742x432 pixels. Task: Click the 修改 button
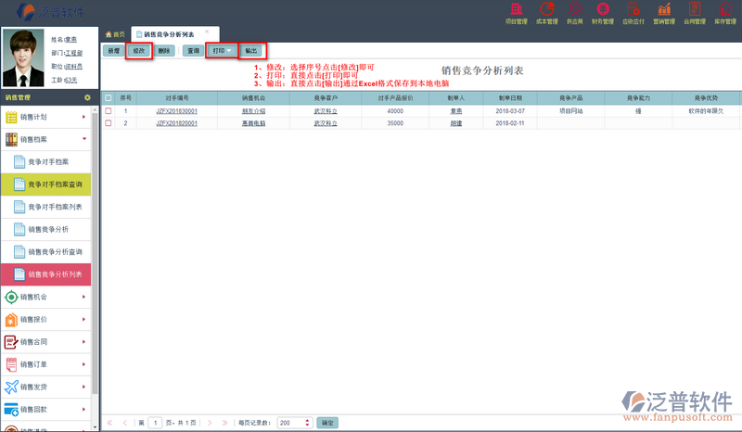click(138, 51)
